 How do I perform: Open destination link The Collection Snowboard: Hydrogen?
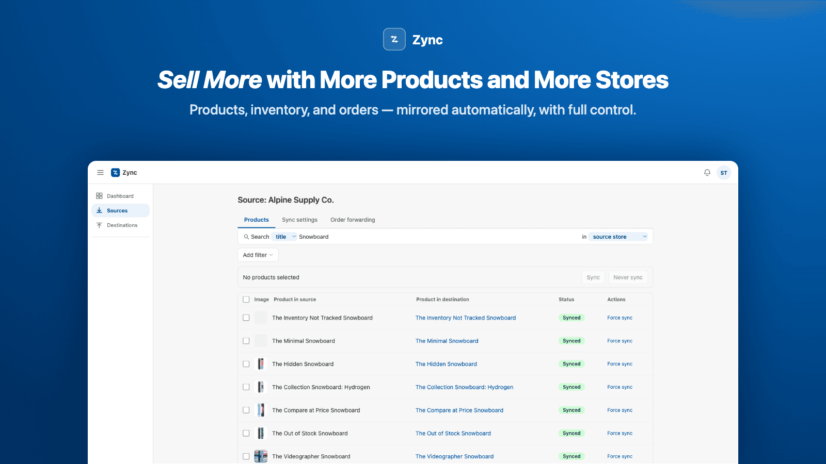(x=465, y=387)
